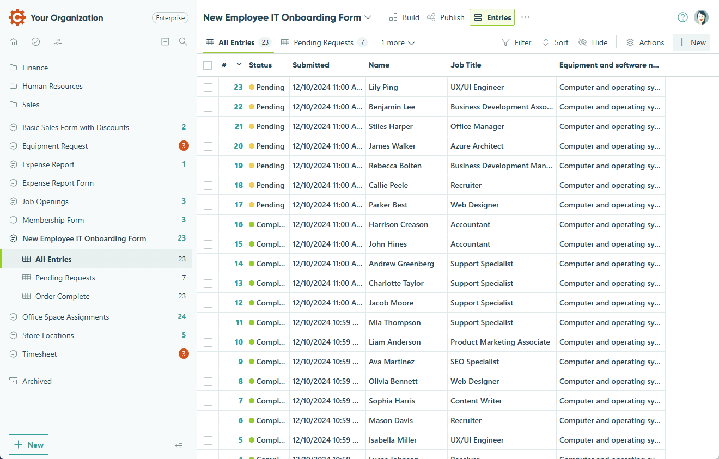
Task: Click the New button at sidebar bottom
Action: click(28, 445)
